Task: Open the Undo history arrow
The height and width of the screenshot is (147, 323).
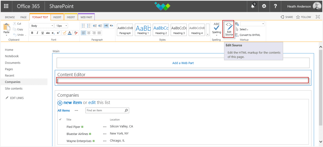Action: click(25, 35)
